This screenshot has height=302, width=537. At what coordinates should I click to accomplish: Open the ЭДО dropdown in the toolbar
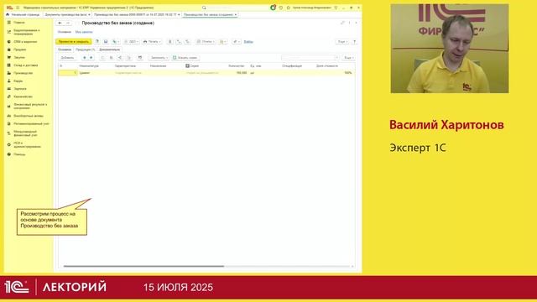(x=131, y=41)
